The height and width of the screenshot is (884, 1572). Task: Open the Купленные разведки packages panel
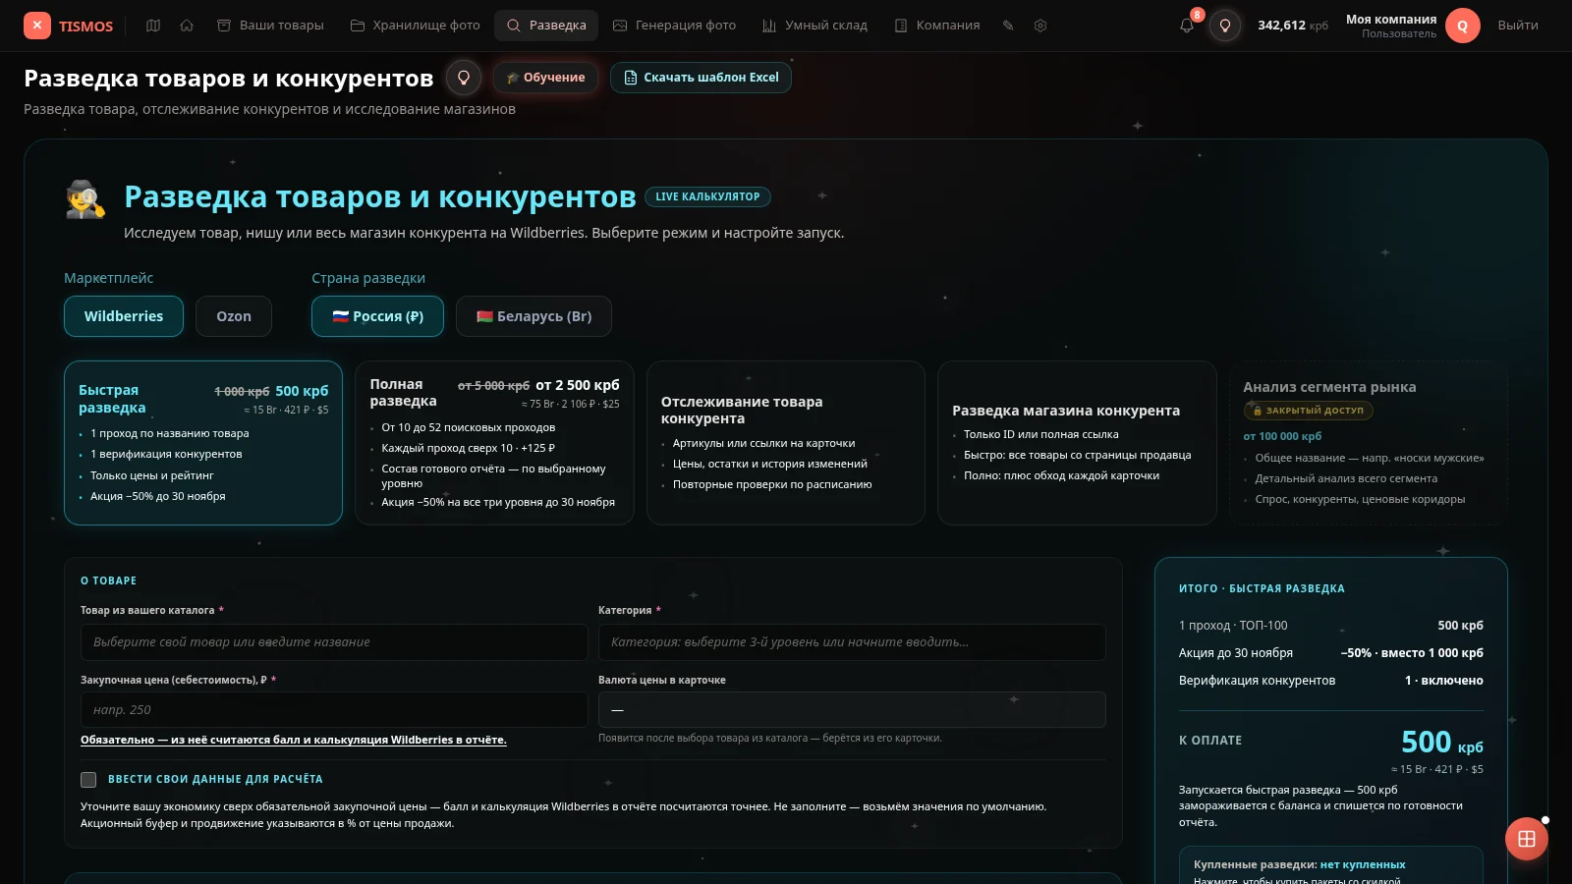[x=1331, y=866]
